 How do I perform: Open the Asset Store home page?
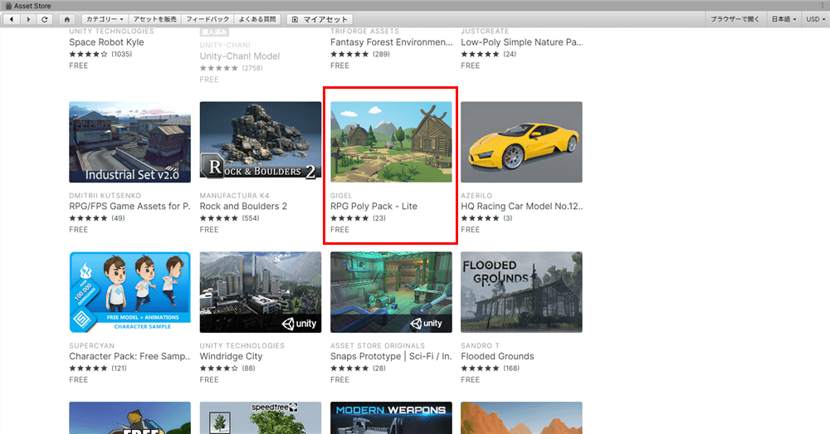click(66, 19)
